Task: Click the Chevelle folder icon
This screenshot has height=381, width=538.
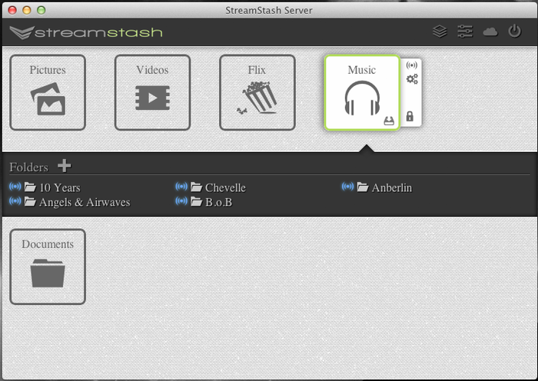Action: (196, 187)
